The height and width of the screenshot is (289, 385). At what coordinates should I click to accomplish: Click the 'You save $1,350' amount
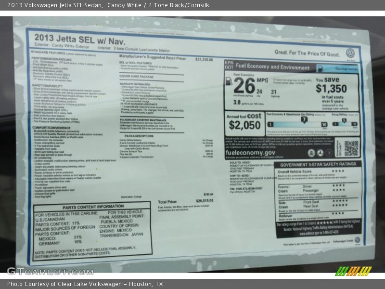pyautogui.click(x=331, y=89)
